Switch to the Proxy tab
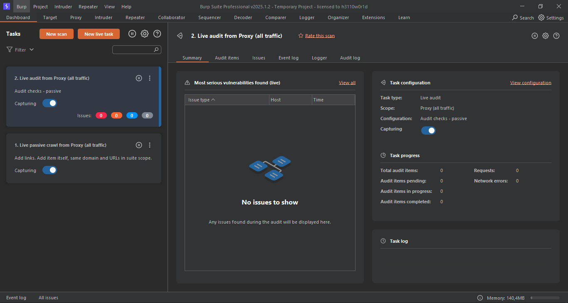This screenshot has width=568, height=303. click(x=76, y=17)
